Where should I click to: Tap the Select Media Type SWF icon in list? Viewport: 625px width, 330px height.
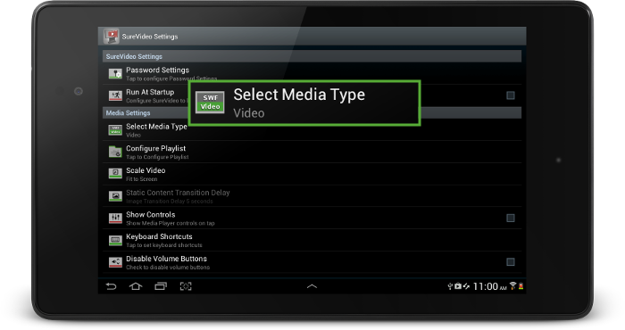115,130
